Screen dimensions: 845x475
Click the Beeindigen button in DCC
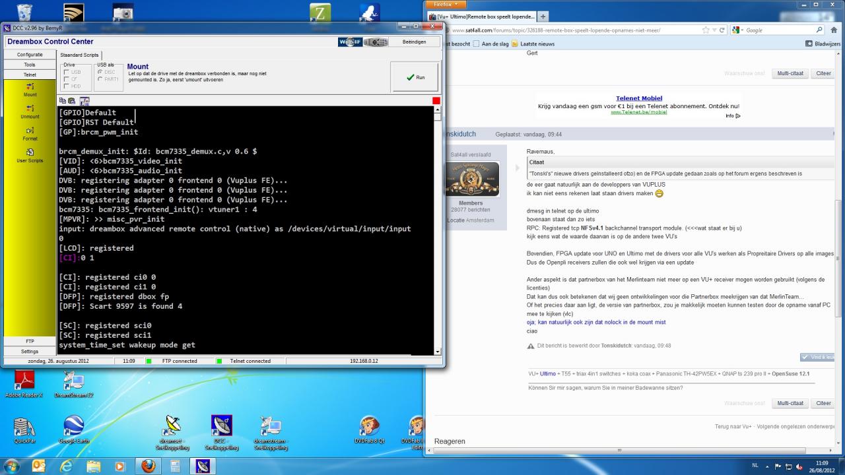coord(414,42)
